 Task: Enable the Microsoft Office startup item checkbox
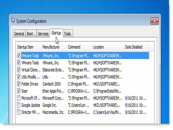coord(19,98)
